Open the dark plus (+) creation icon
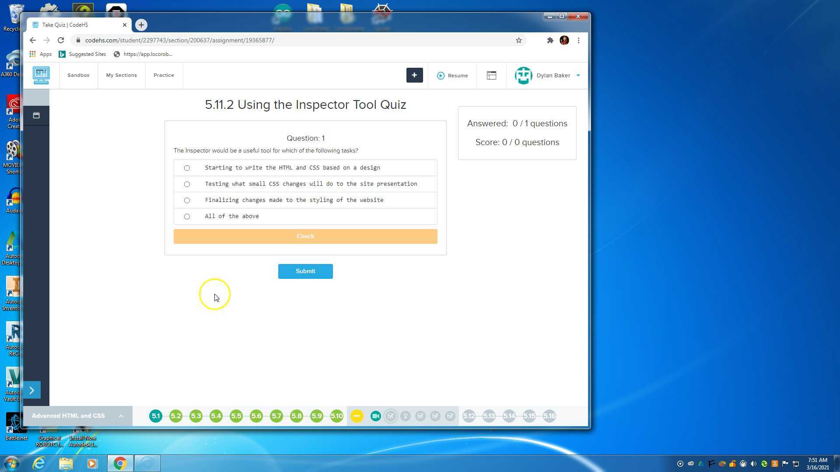 (414, 75)
